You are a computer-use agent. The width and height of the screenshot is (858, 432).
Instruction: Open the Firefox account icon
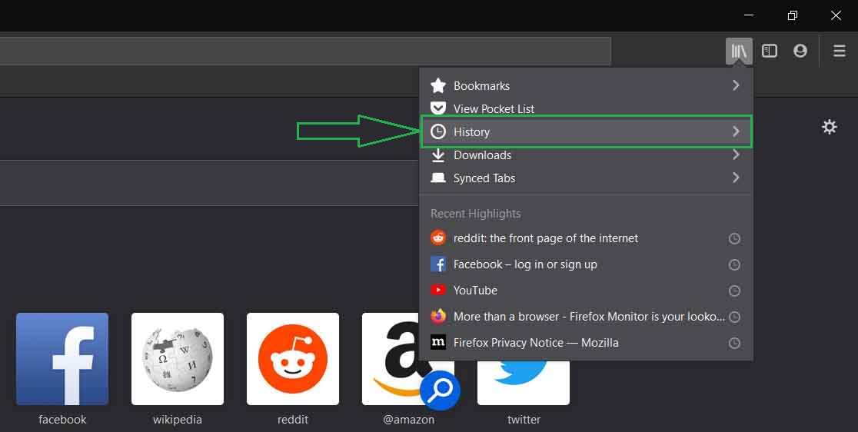point(800,52)
